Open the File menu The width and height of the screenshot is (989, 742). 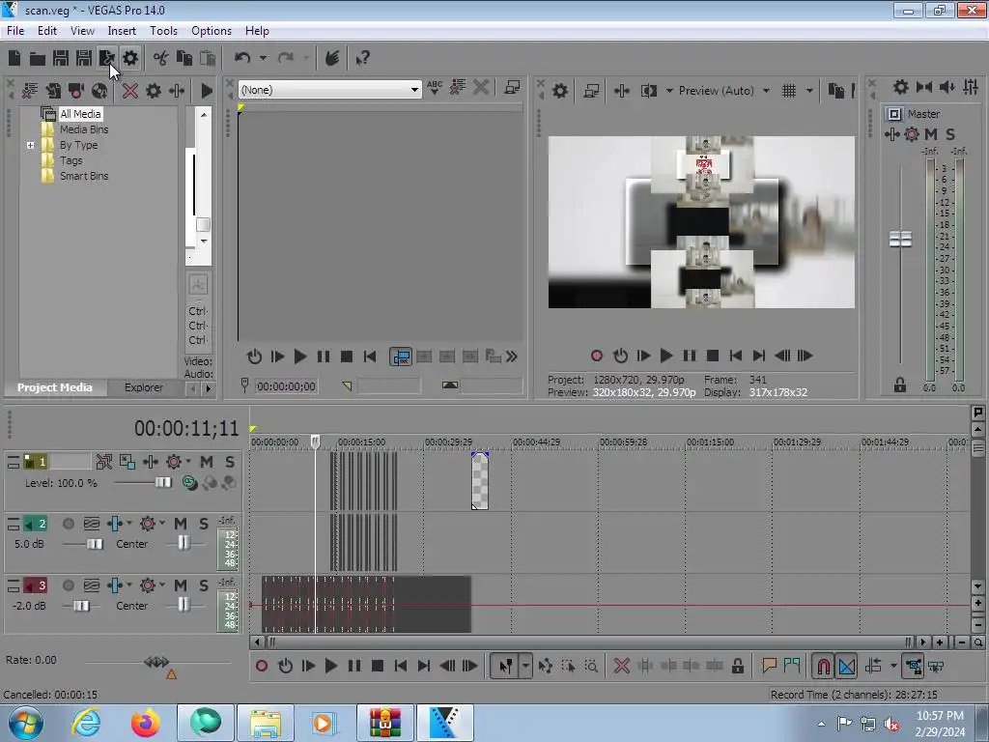[15, 31]
